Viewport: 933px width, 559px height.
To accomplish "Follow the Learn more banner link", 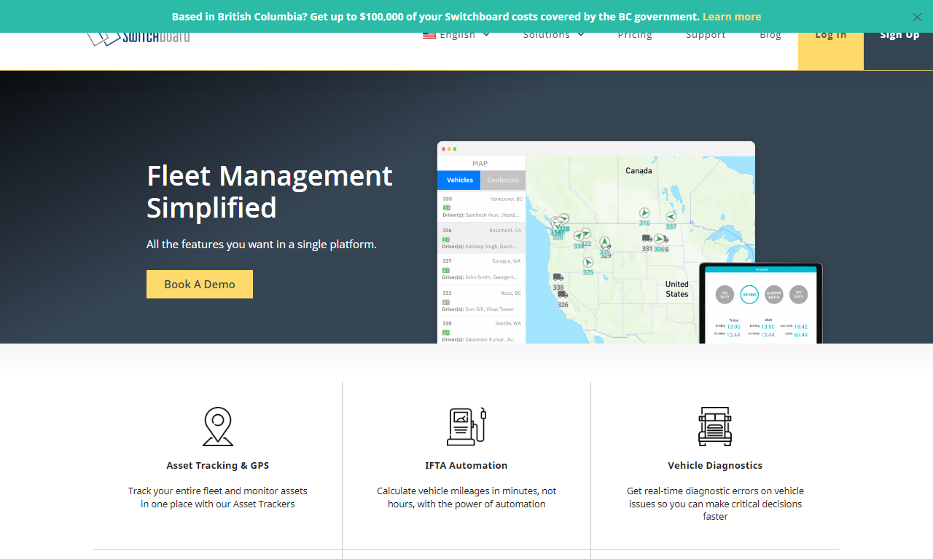I will (731, 17).
